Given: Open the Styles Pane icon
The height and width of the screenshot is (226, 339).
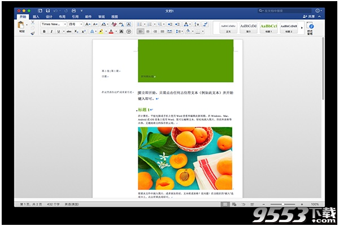Looking at the screenshot, I should (310, 28).
